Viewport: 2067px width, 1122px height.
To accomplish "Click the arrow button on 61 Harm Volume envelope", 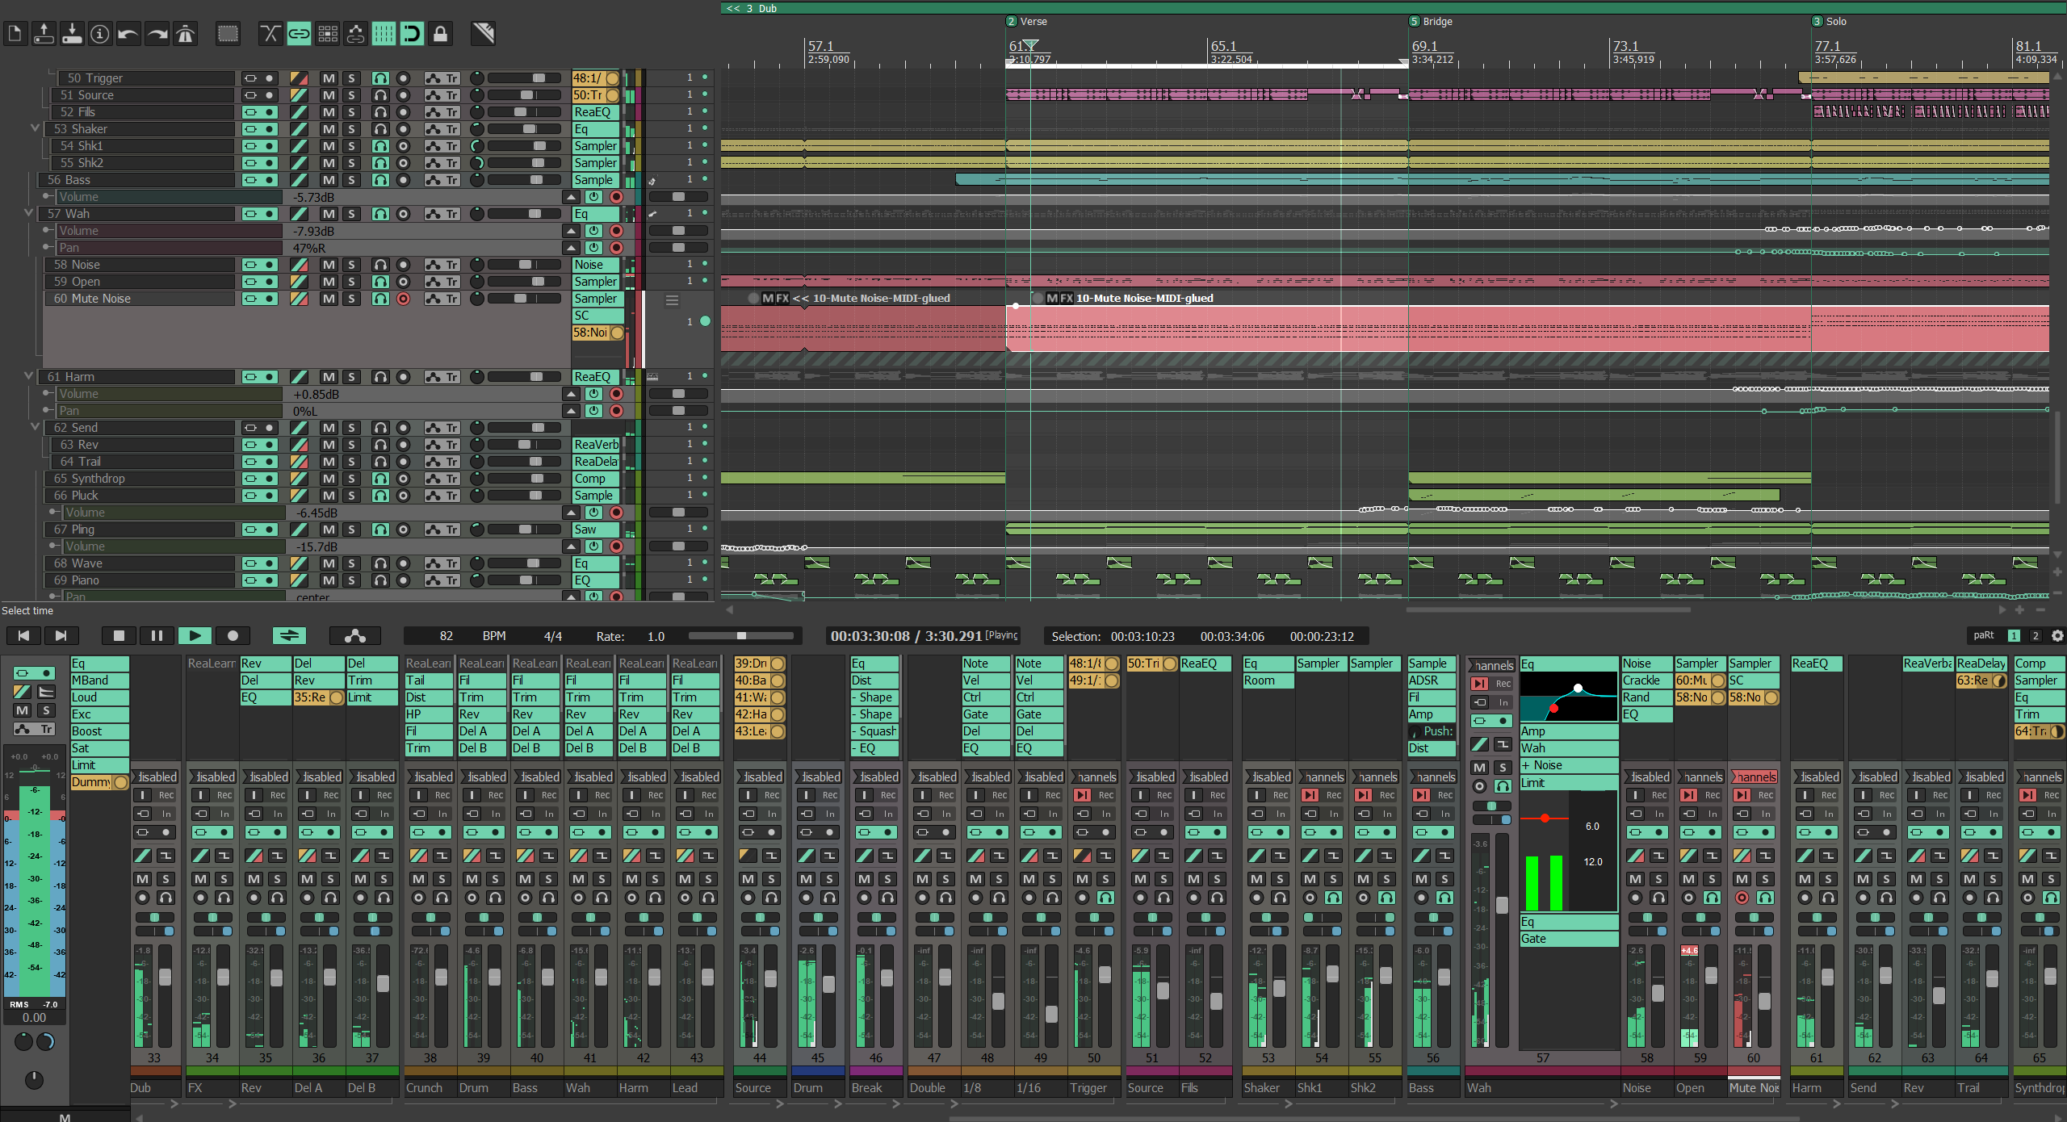I will point(572,394).
